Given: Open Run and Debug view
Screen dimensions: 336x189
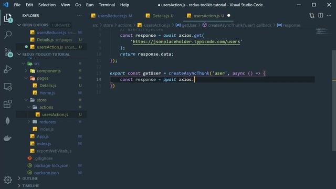Looking at the screenshot, I should click(8, 69).
